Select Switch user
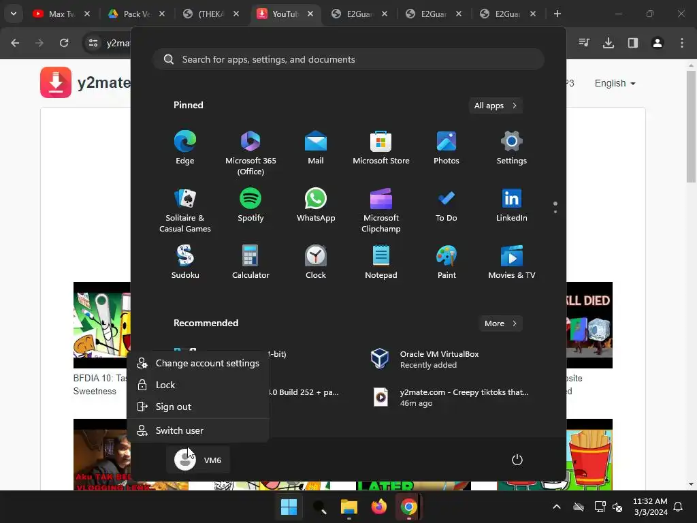This screenshot has width=697, height=523. tap(198, 430)
